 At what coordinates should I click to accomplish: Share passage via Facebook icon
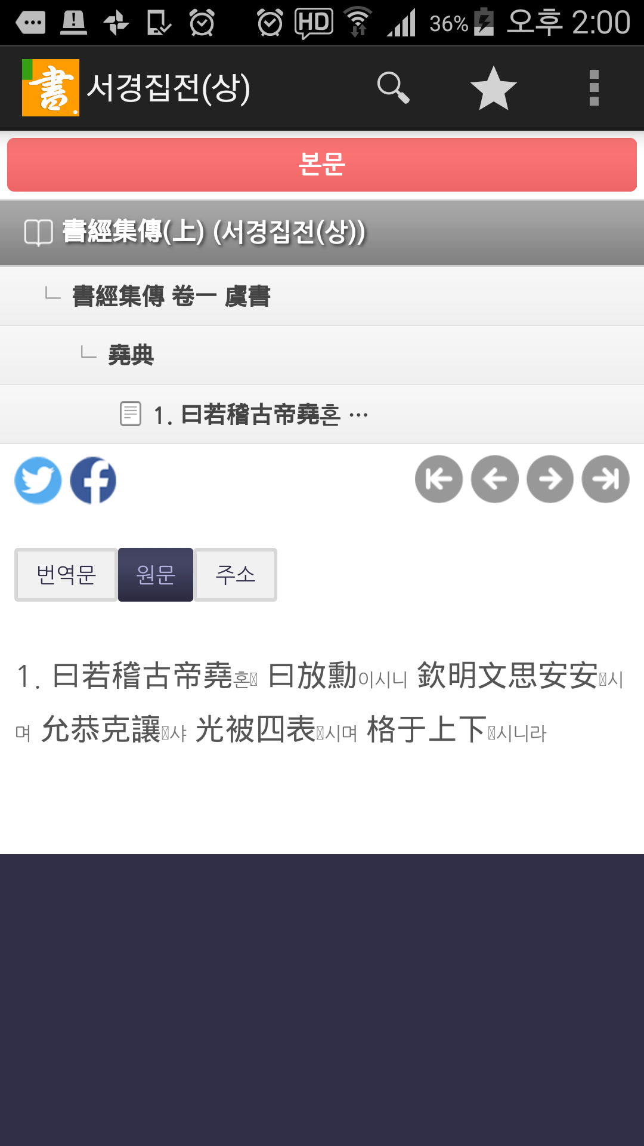(93, 480)
